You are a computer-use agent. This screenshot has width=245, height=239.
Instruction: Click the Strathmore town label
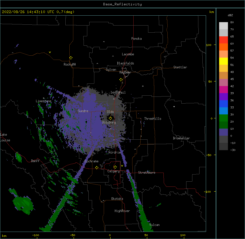pyautogui.click(x=147, y=173)
